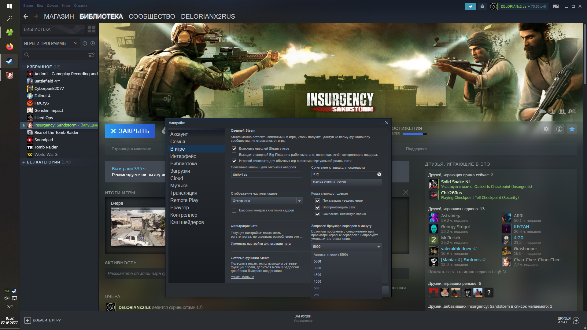Toggle Enable Steam overlay in game checkbox
This screenshot has height=330, width=587.
point(234,148)
